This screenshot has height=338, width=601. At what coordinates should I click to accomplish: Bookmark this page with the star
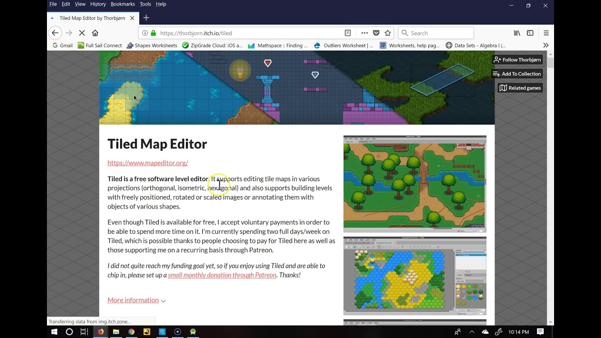[x=388, y=33]
